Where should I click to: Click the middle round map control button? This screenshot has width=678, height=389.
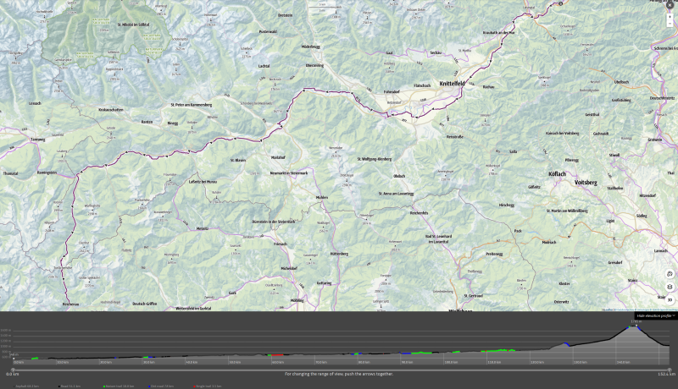pos(670,287)
